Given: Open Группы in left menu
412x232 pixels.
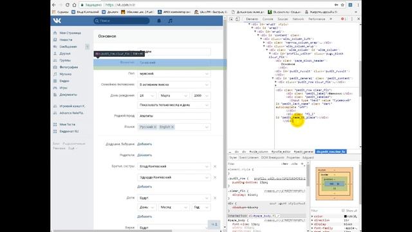Looking at the screenshot, I should click(x=65, y=60).
